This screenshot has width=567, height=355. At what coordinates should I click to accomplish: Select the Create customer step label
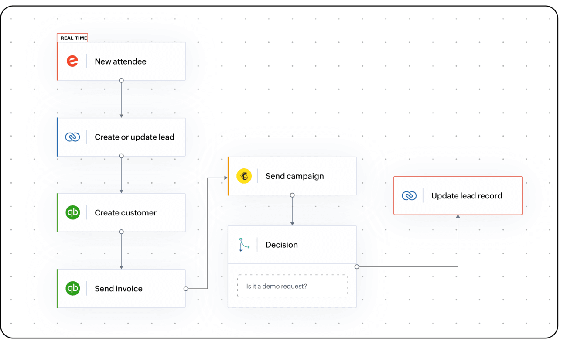point(125,213)
